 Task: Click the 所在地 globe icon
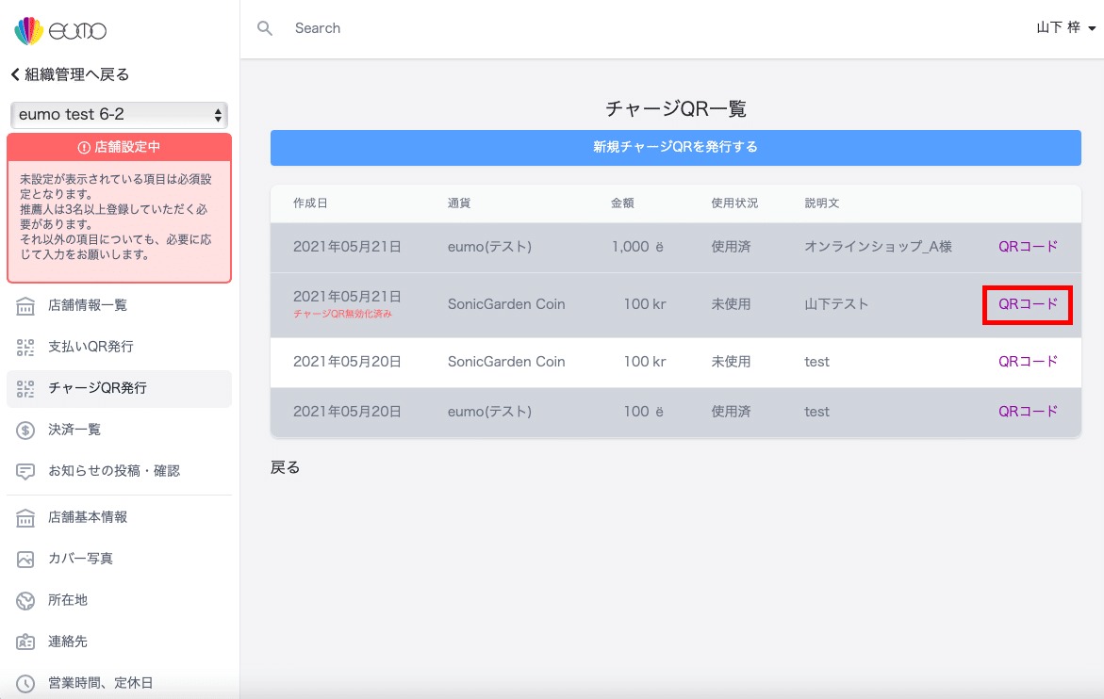(25, 600)
